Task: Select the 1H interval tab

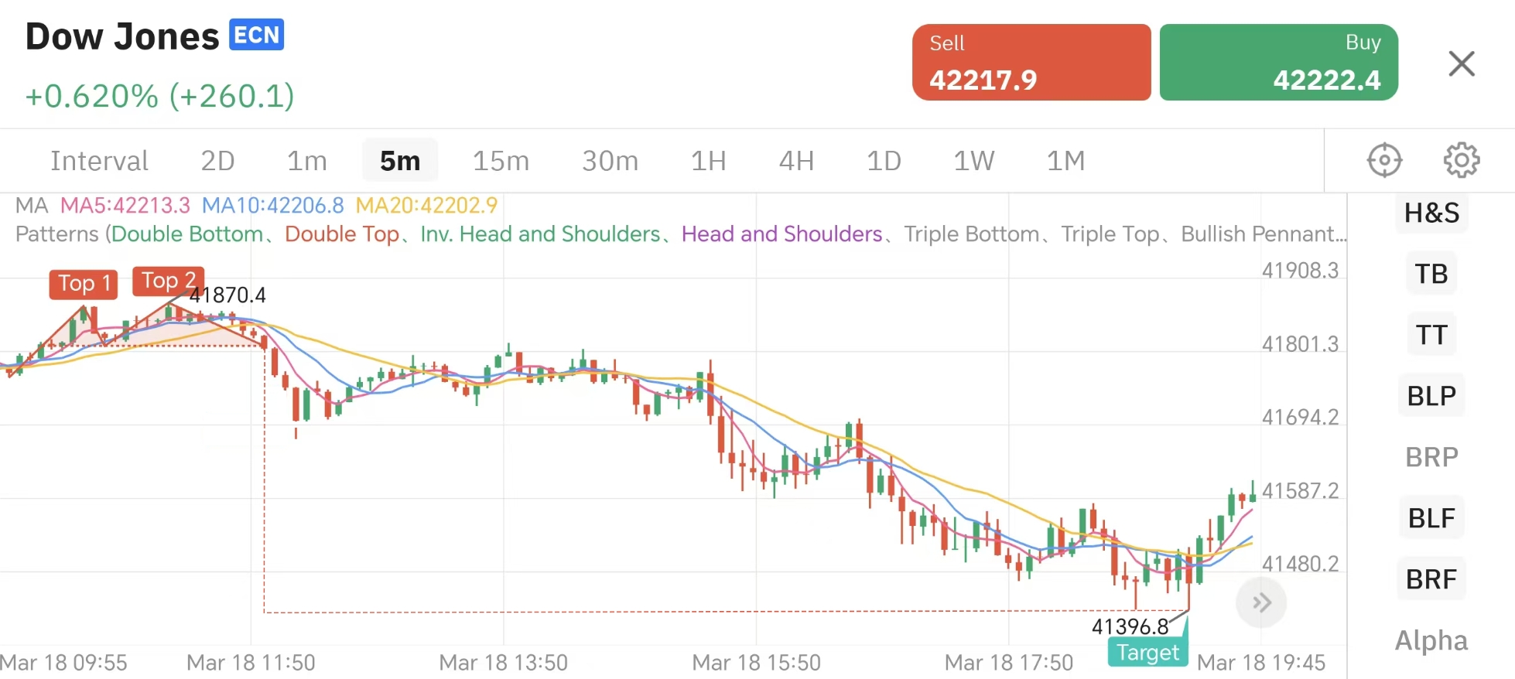Action: [x=708, y=161]
